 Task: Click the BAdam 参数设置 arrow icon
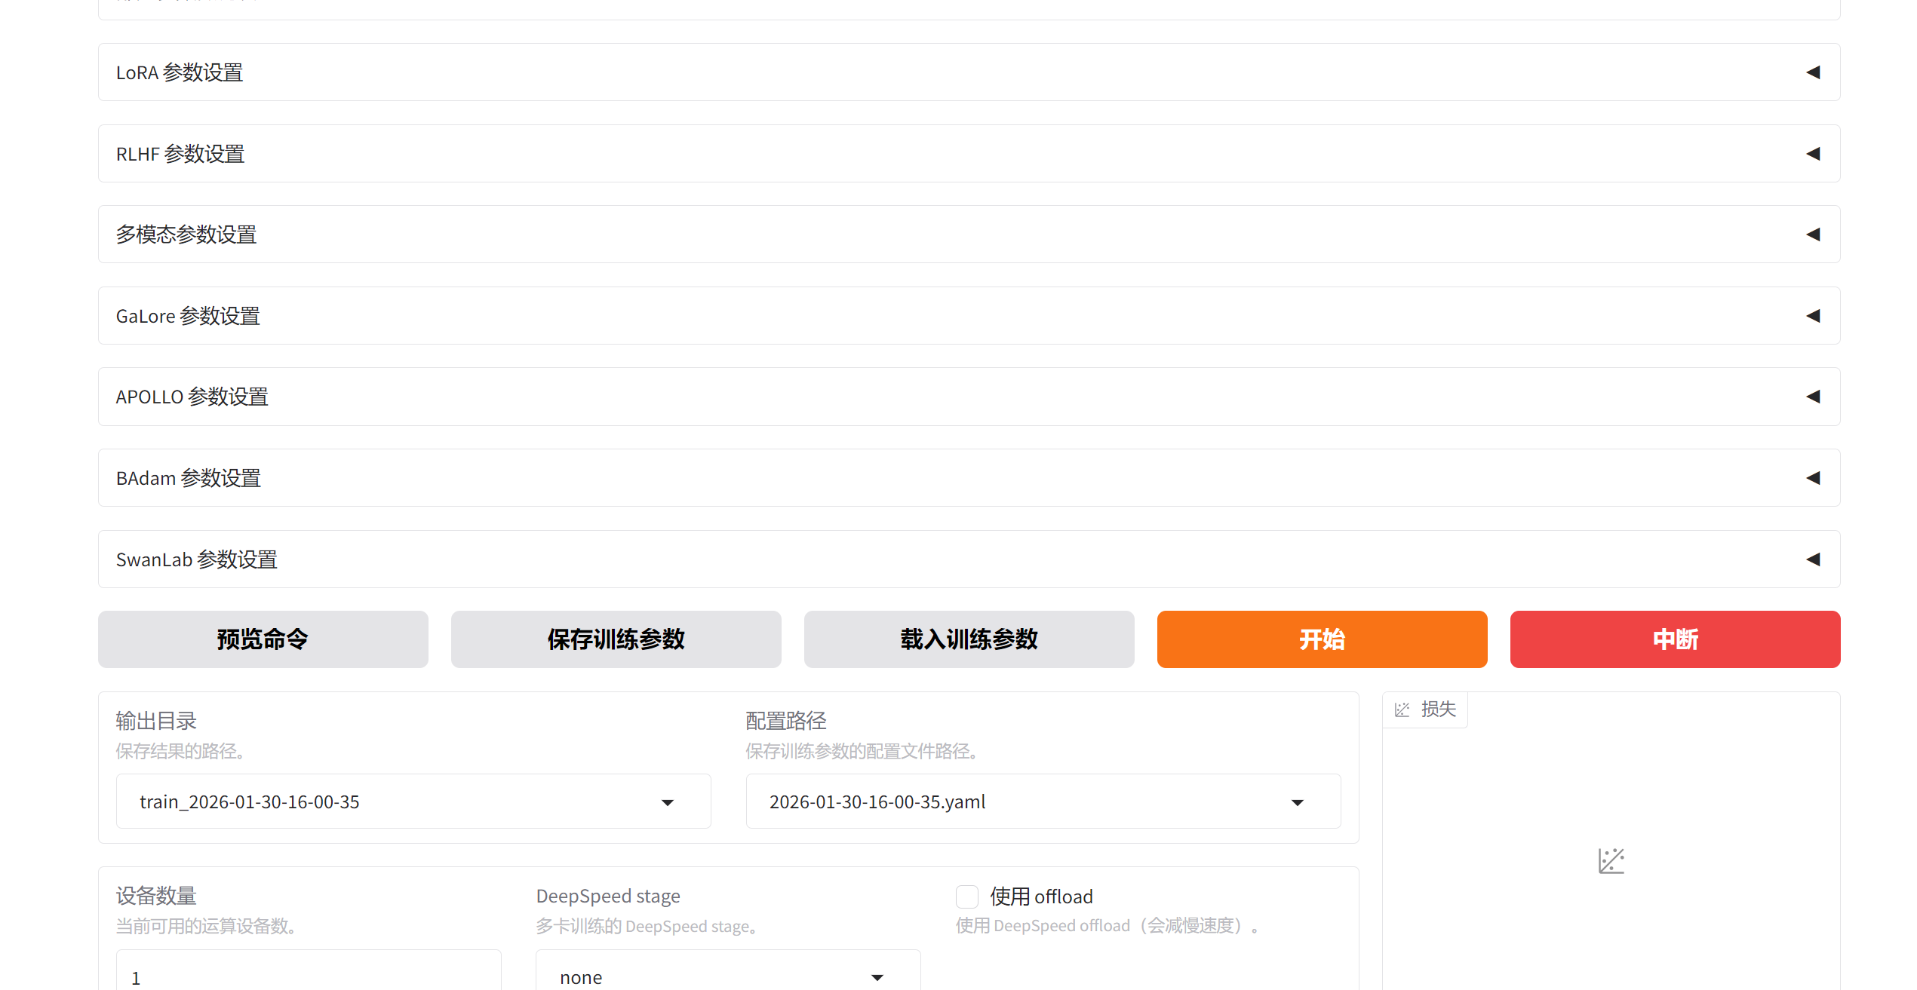tap(1813, 478)
